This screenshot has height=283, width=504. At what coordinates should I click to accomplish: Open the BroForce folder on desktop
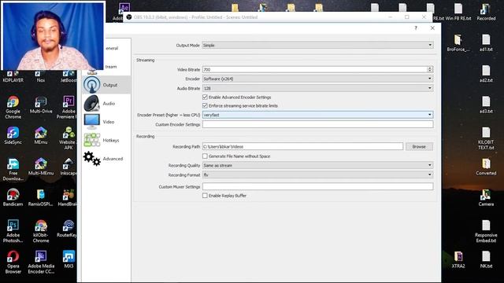click(458, 43)
